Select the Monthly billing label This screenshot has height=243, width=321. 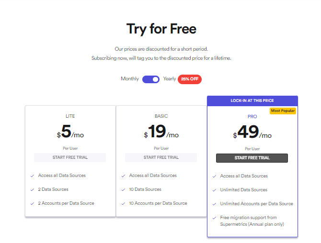pos(130,78)
